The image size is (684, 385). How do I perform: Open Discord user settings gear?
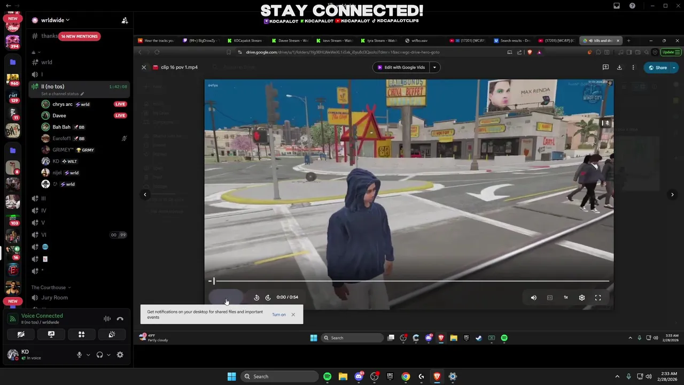pyautogui.click(x=120, y=355)
